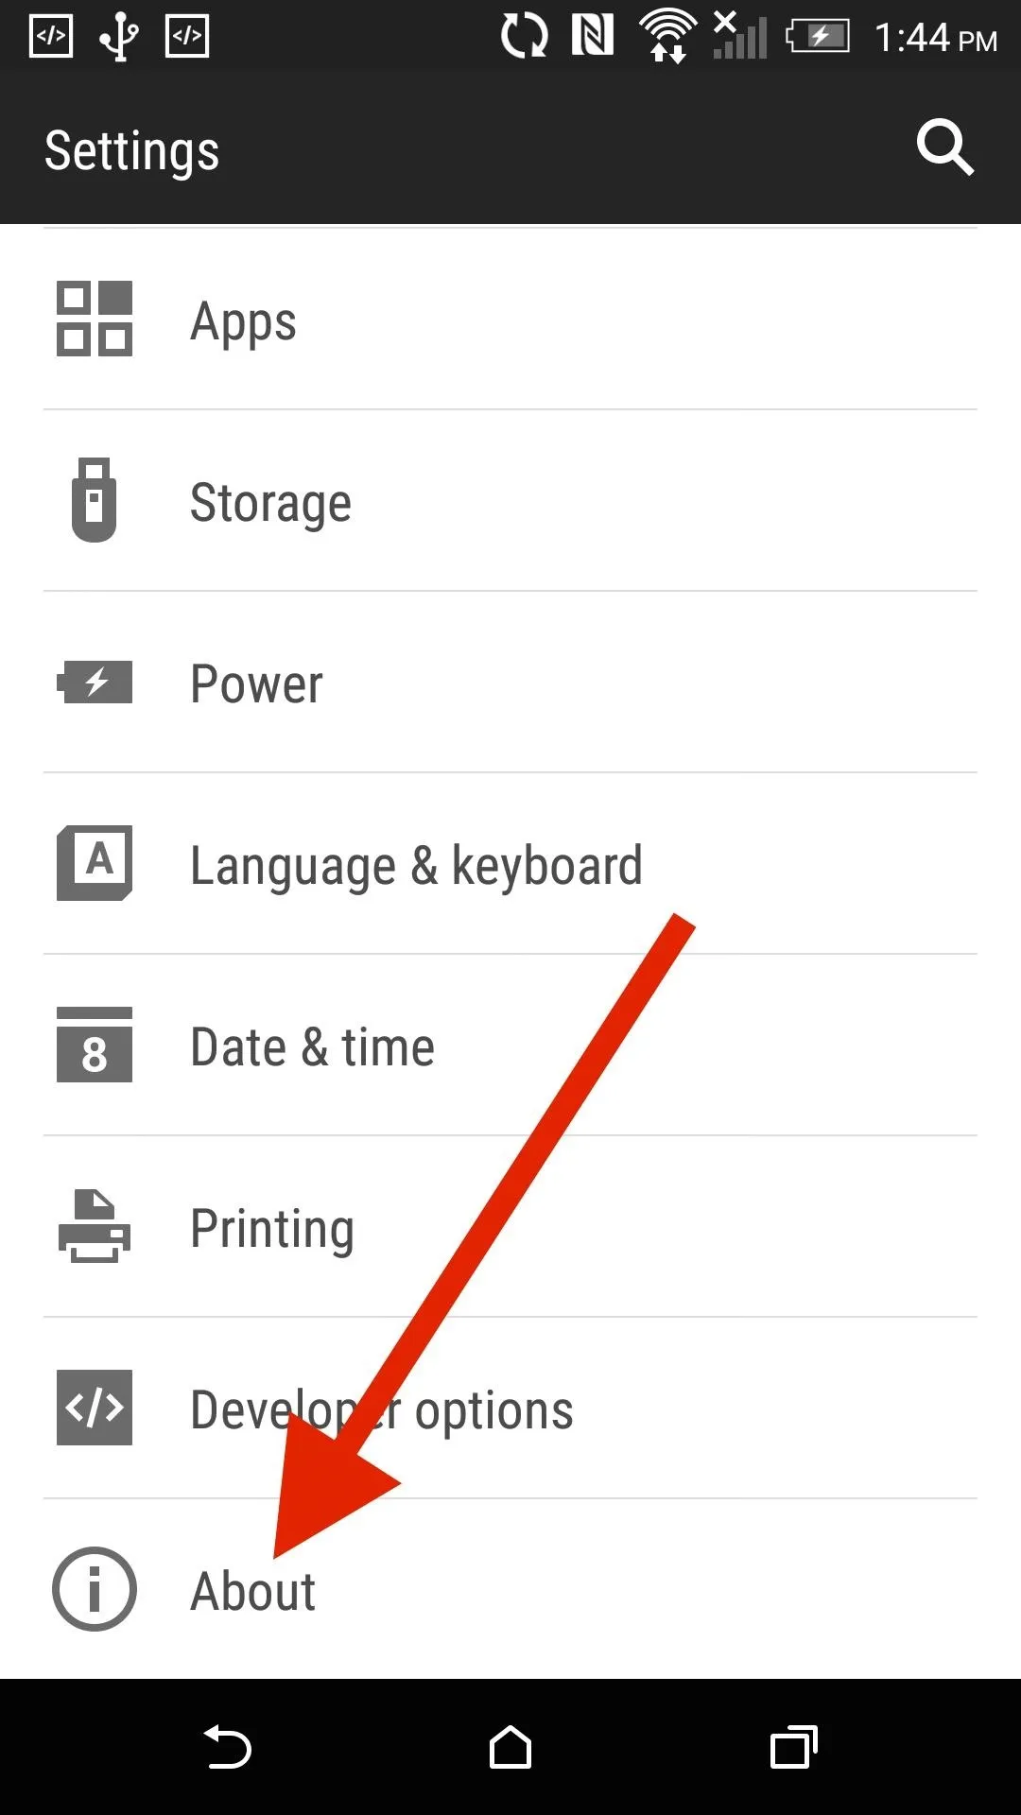The image size is (1021, 1815).
Task: Open Storage settings
Action: pos(270,502)
